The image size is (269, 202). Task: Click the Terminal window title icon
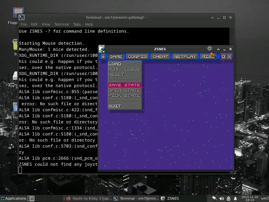pyautogui.click(x=22, y=17)
